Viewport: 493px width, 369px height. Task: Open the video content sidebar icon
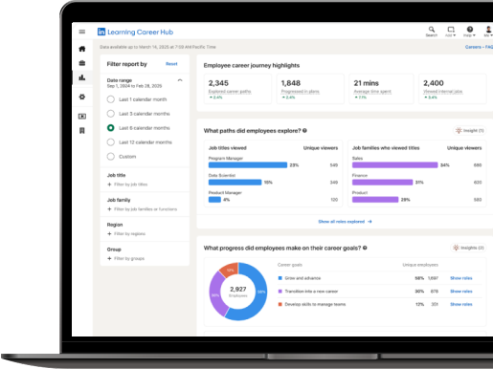pyautogui.click(x=82, y=117)
